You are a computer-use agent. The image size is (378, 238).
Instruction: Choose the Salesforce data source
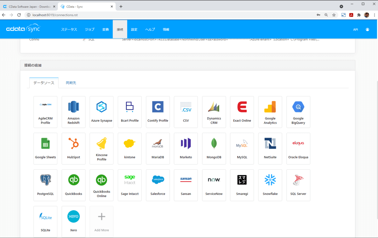coord(158,185)
